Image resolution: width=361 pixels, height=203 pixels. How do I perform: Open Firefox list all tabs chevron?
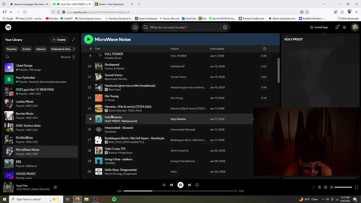point(323,4)
